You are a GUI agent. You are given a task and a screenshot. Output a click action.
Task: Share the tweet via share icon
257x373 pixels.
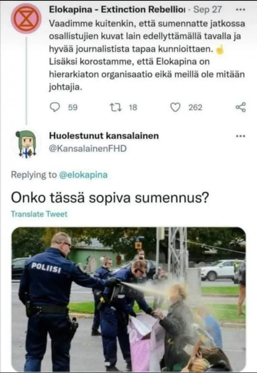coord(240,107)
